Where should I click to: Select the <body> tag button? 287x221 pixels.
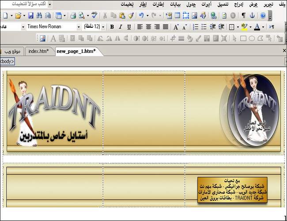click(x=7, y=61)
